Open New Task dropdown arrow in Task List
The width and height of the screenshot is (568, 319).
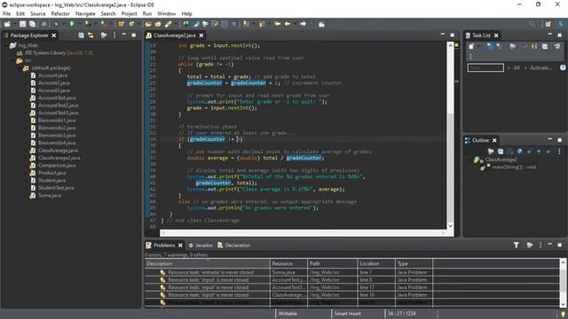[x=479, y=46]
